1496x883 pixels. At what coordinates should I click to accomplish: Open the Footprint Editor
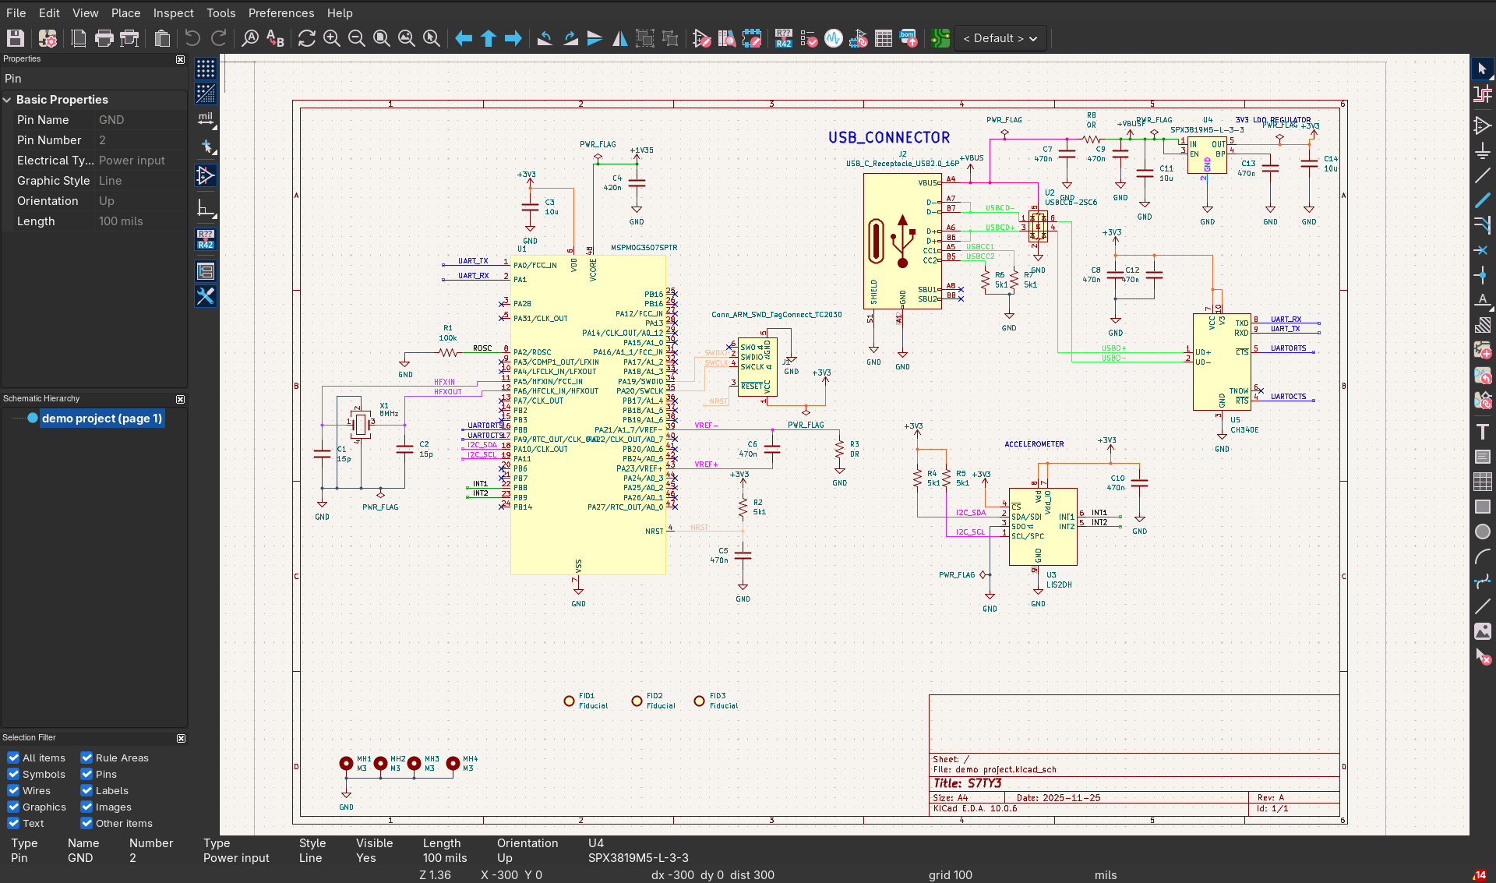pos(752,38)
